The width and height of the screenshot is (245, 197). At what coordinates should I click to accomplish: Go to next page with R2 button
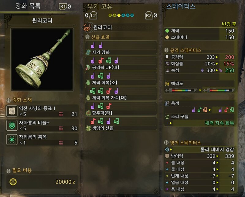click(x=151, y=15)
